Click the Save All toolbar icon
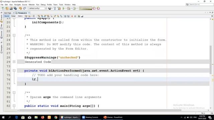 coord(15,8)
